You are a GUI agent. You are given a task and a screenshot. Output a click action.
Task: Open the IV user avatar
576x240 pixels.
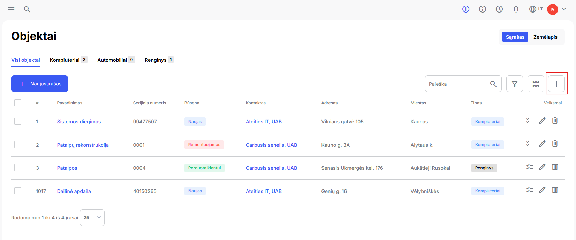[553, 9]
